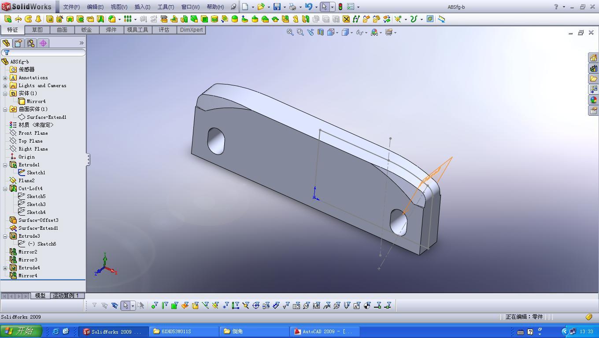
Task: Select Mirror4 at the bottom of the tree
Action: [x=28, y=276]
